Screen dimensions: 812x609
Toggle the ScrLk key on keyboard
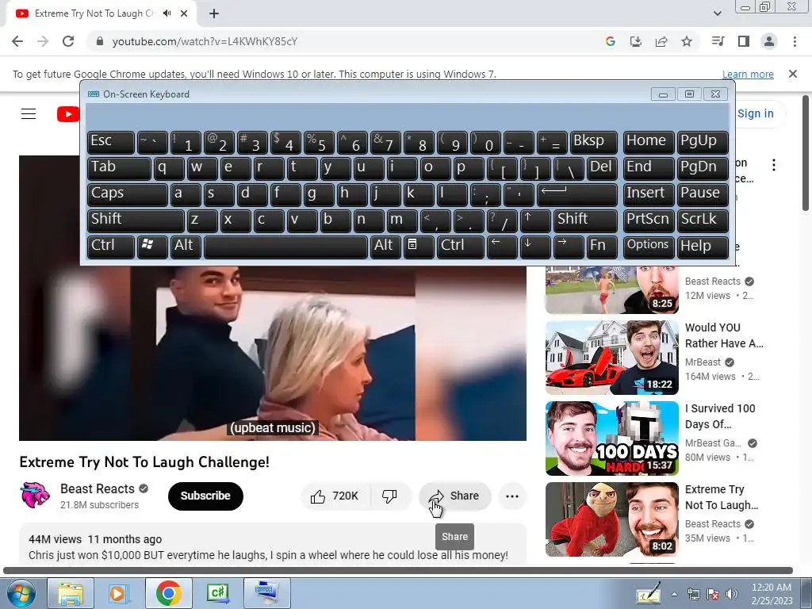pos(703,220)
